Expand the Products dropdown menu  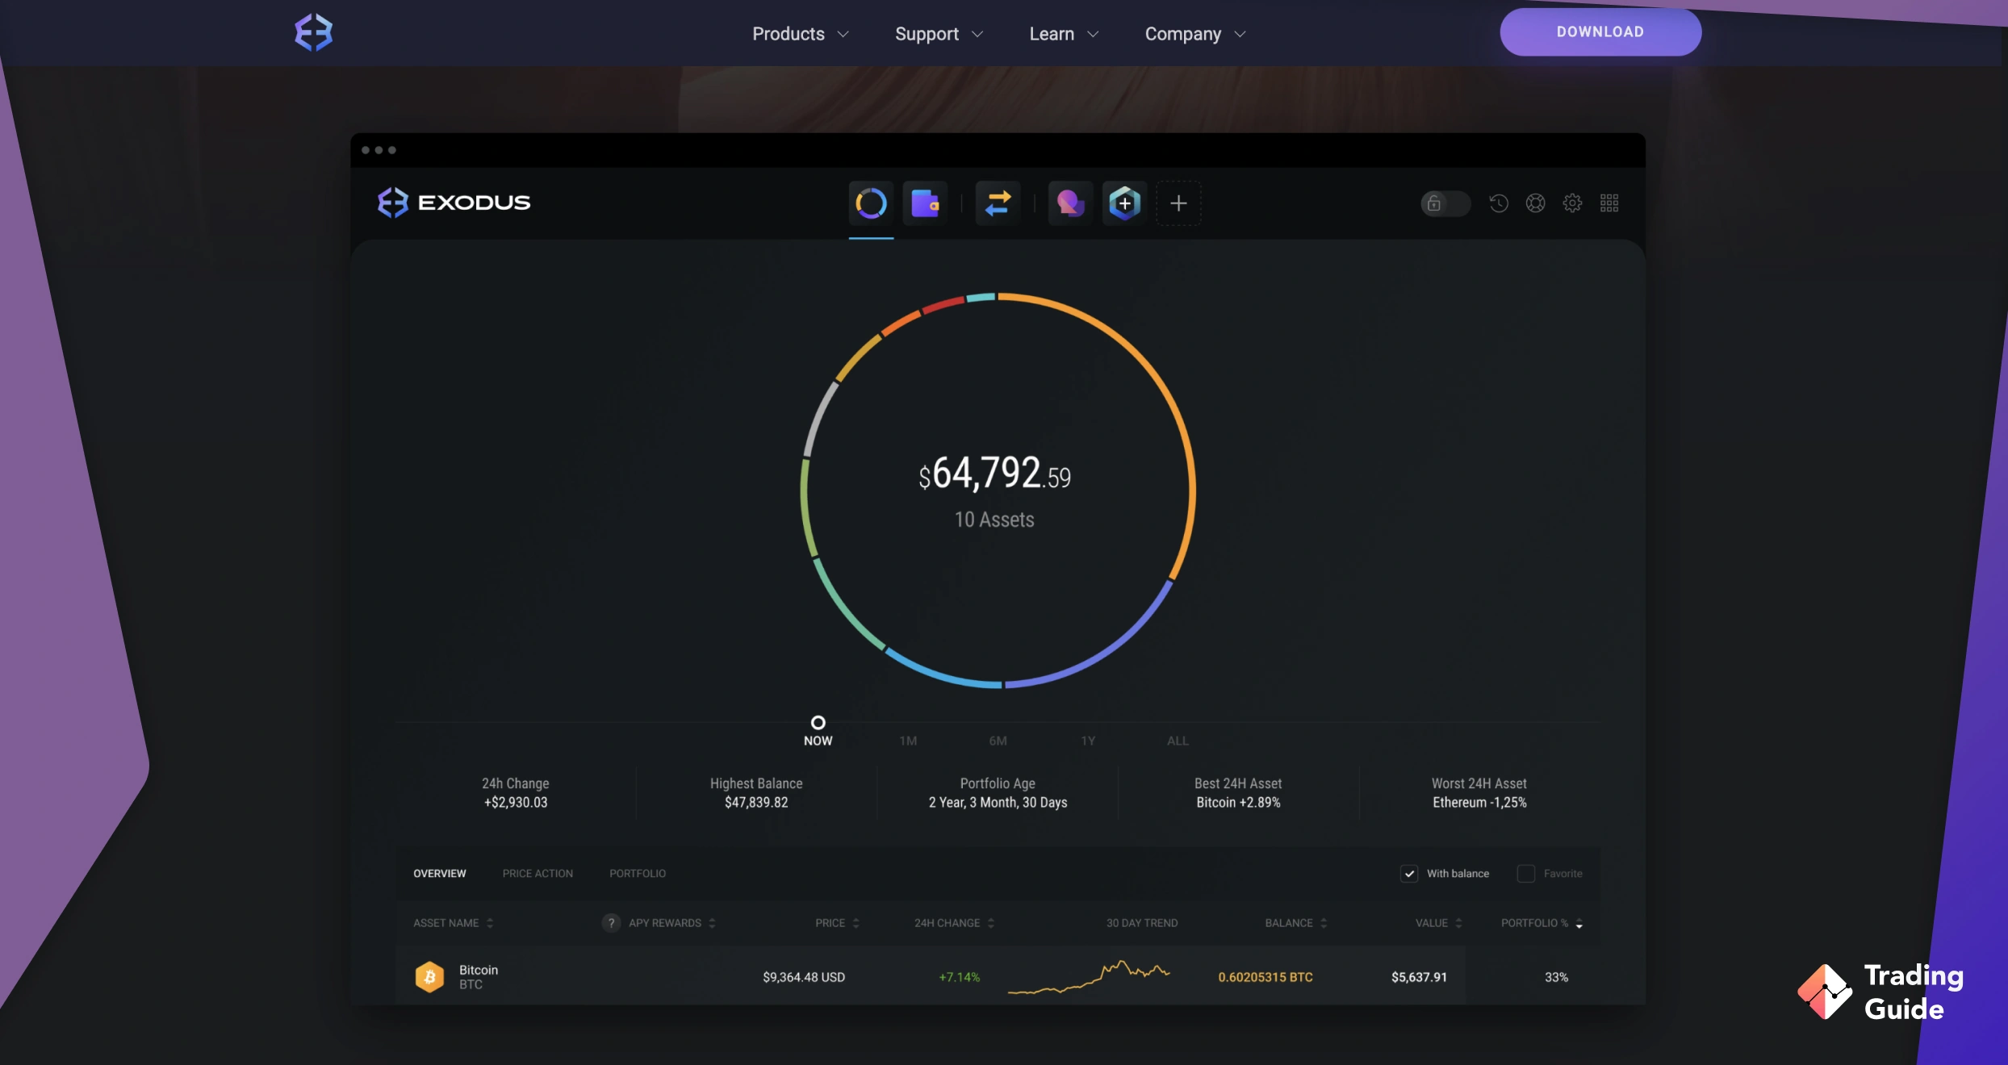coord(801,34)
